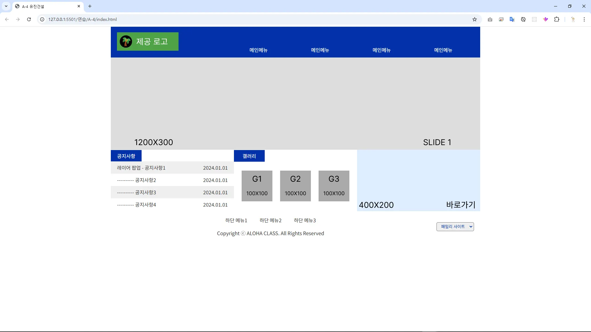Open the Google Translate extension
The image size is (591, 332).
[512, 19]
